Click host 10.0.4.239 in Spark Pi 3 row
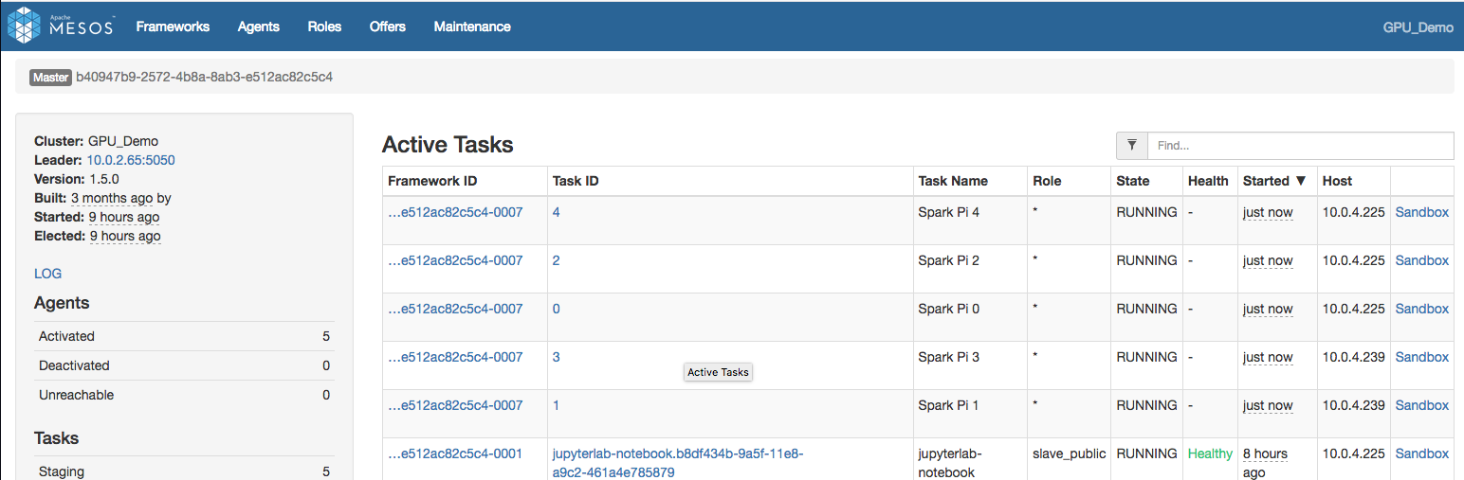1464x480 pixels. 1353,357
